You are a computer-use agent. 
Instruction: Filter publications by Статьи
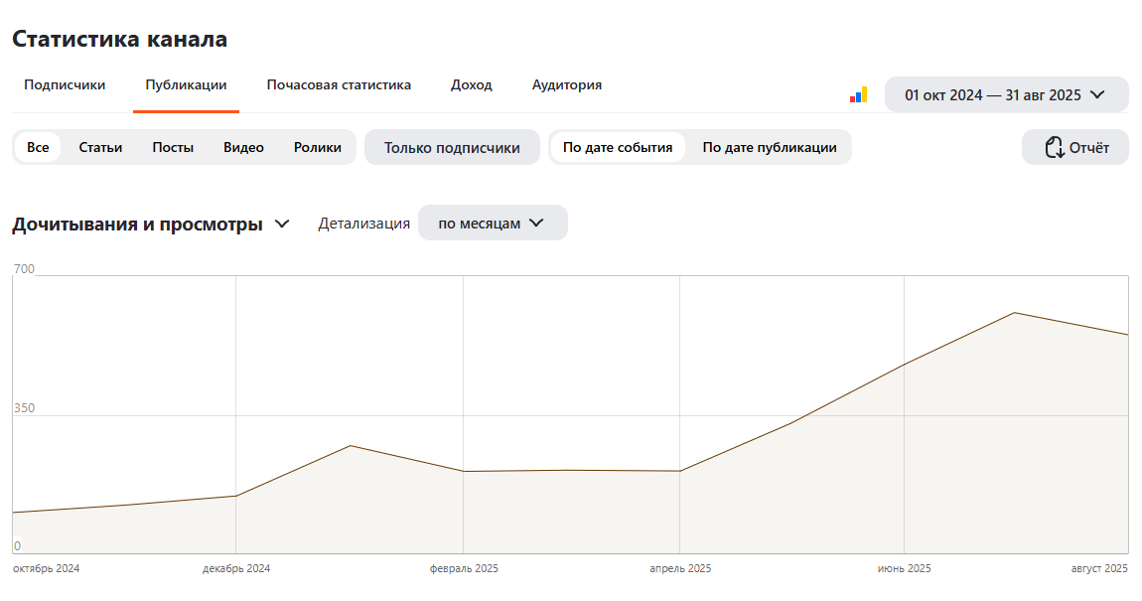click(x=100, y=147)
